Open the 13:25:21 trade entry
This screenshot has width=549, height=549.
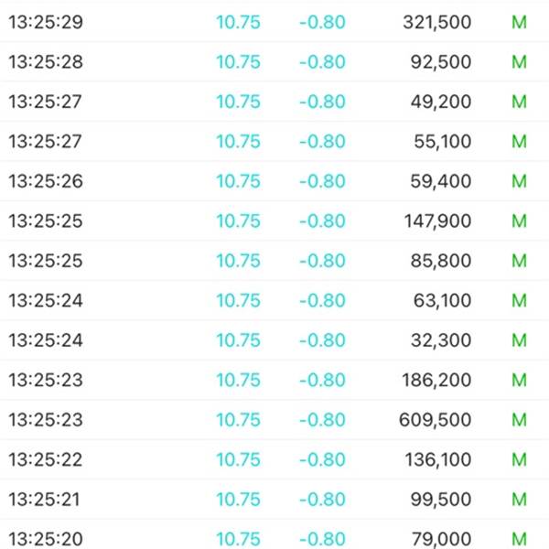tap(274, 500)
